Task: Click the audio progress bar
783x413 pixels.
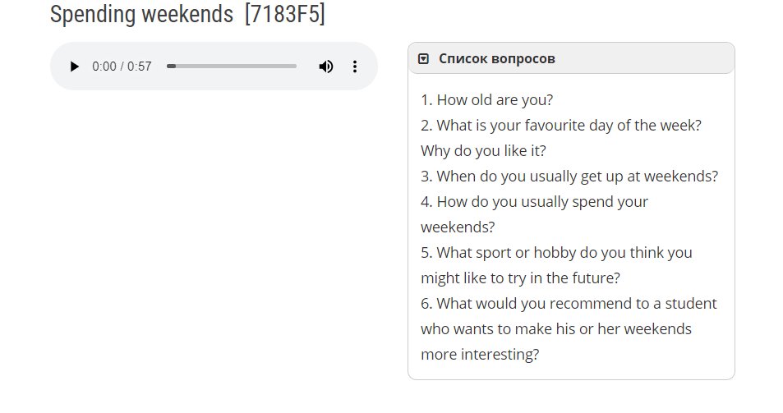Action: pos(232,66)
